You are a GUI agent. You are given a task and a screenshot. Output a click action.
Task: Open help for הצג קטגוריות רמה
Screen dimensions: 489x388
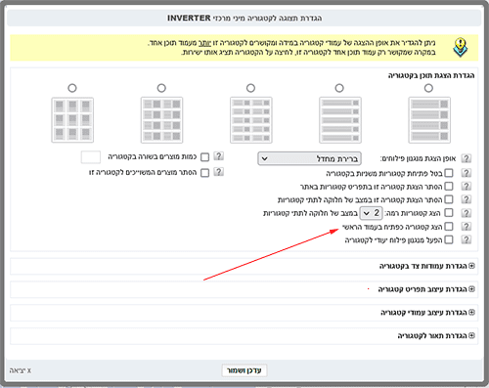click(467, 213)
